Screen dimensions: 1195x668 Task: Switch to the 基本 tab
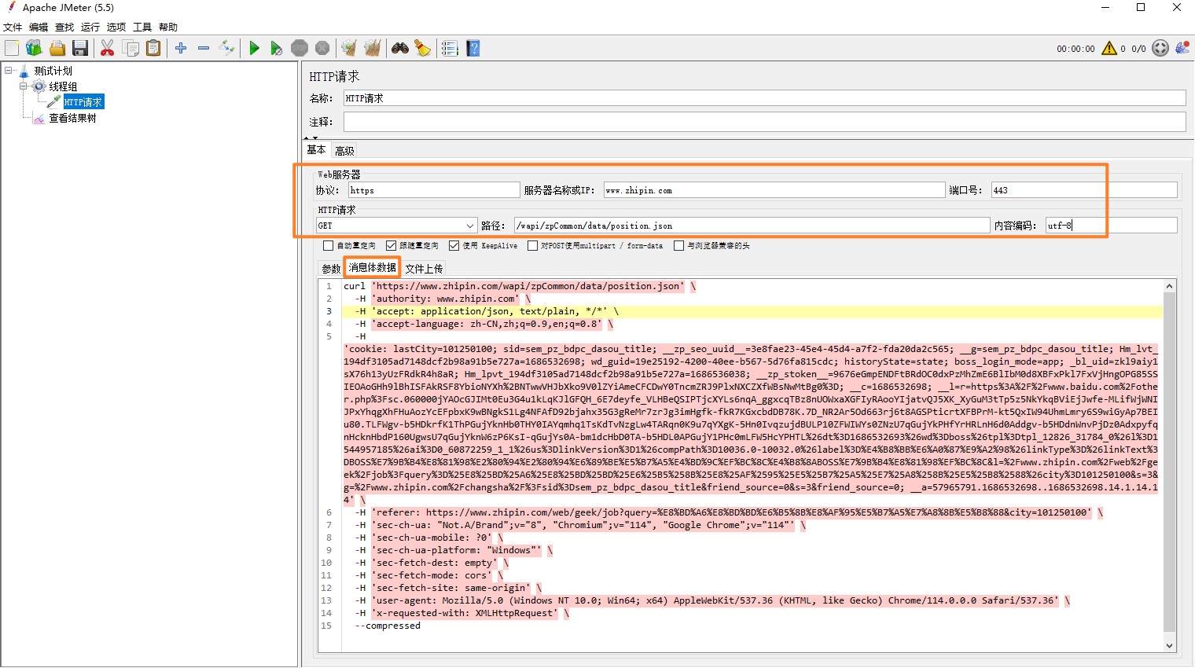tap(317, 150)
